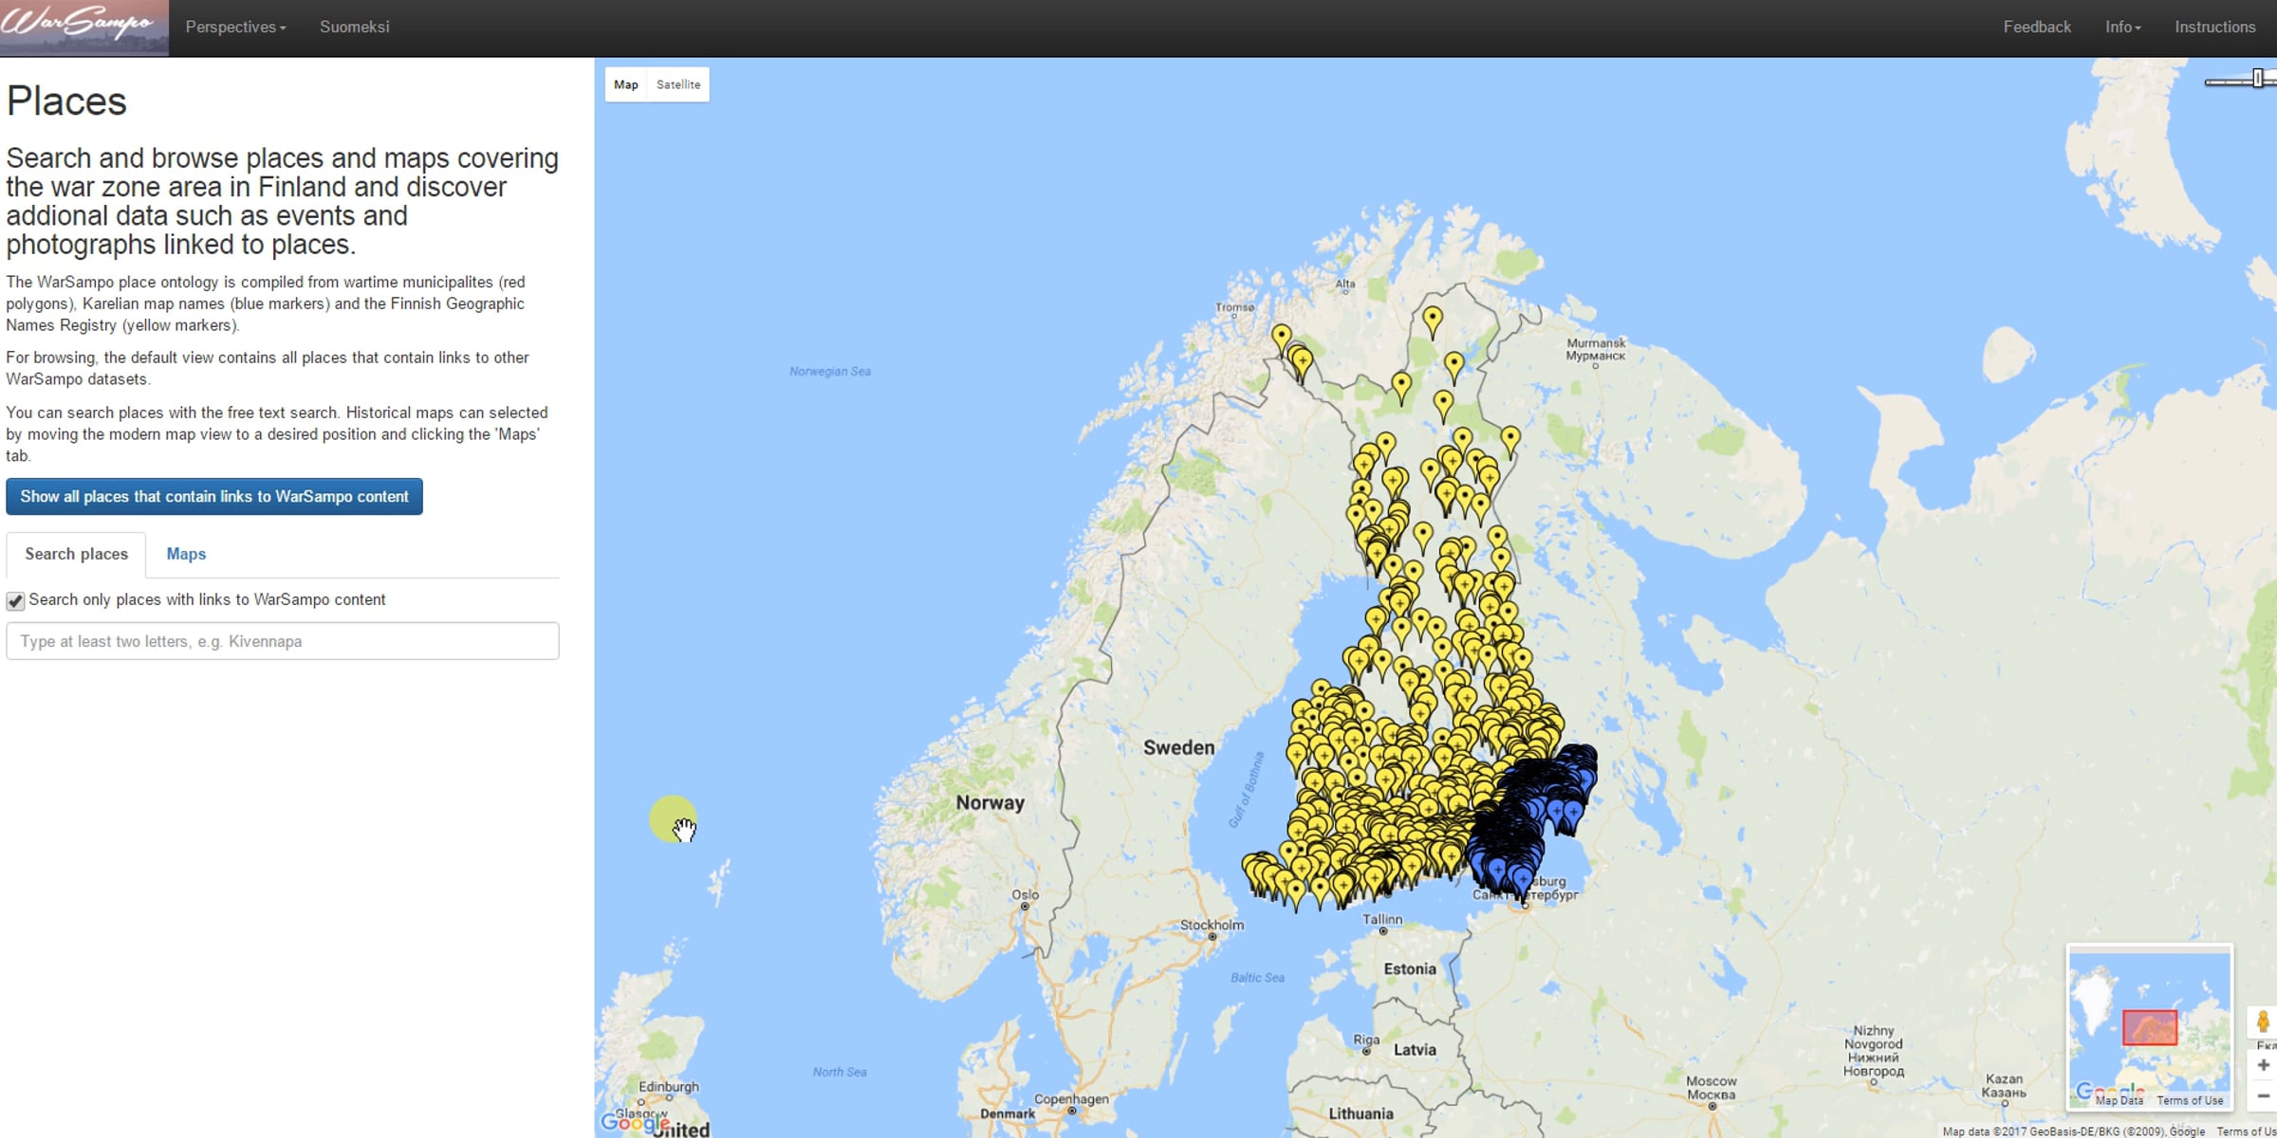Click the WarSampo logo in navbar
2277x1138 pixels.
pyautogui.click(x=84, y=28)
